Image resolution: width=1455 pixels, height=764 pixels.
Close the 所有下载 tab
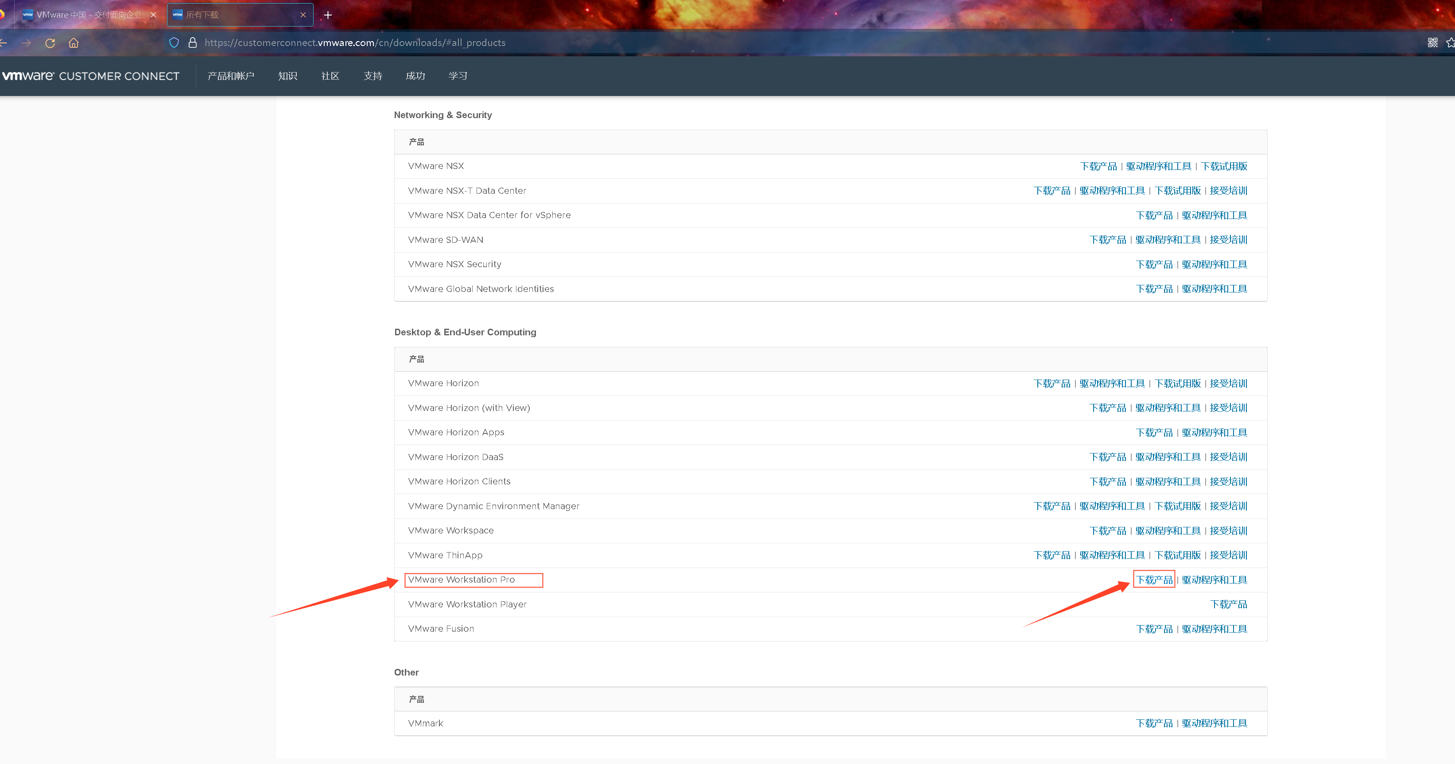[x=303, y=15]
